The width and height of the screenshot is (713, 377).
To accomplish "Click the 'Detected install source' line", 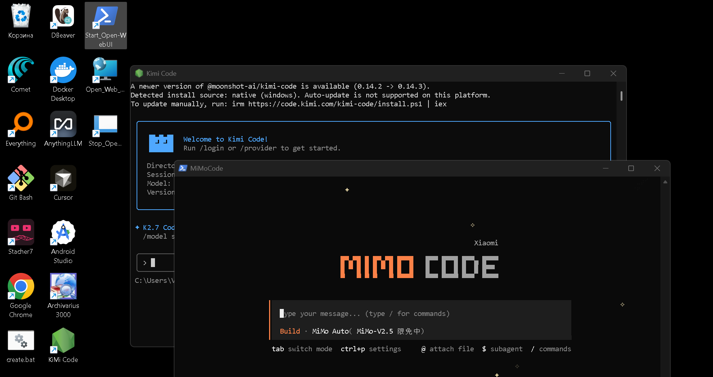I will pyautogui.click(x=310, y=95).
